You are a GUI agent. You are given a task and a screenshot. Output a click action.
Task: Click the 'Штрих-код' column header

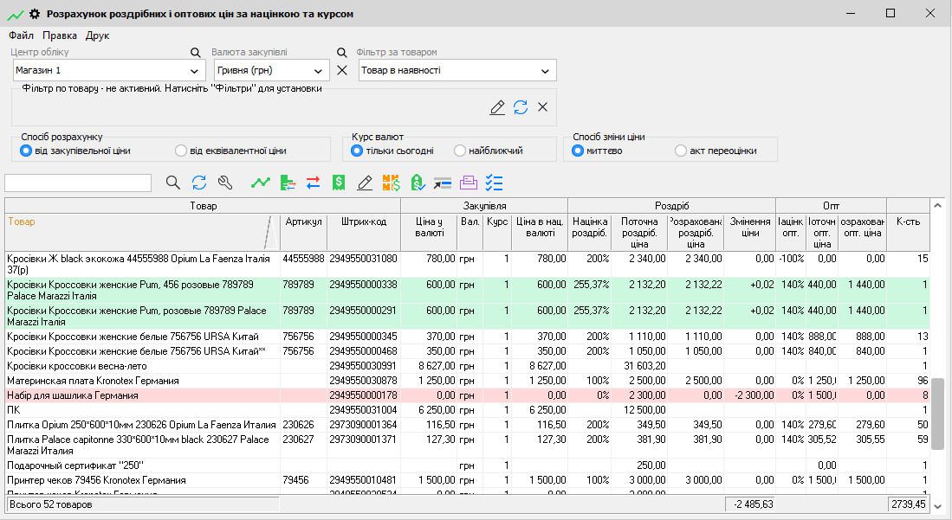pyautogui.click(x=363, y=221)
